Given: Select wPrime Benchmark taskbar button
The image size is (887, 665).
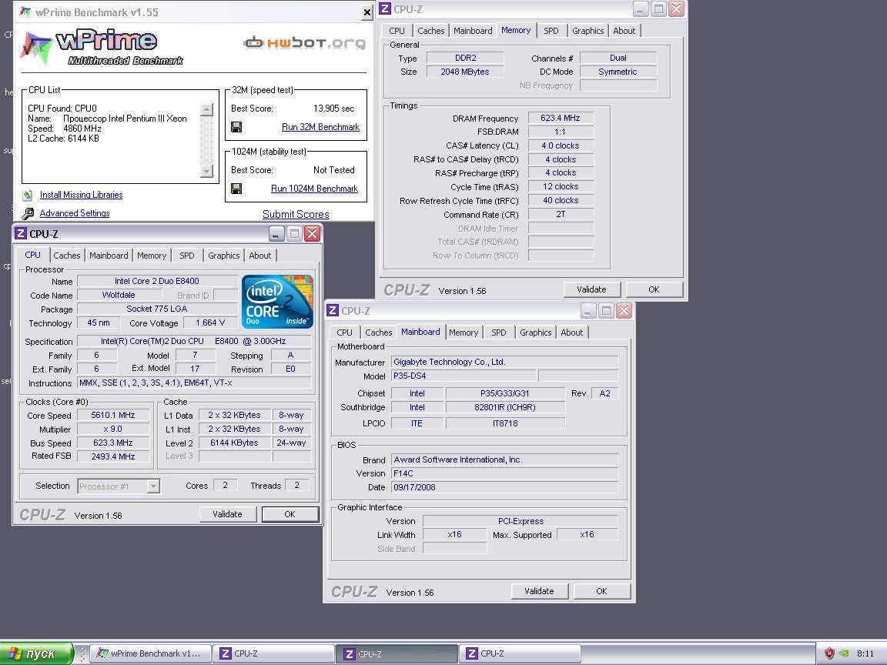Looking at the screenshot, I should click(150, 653).
